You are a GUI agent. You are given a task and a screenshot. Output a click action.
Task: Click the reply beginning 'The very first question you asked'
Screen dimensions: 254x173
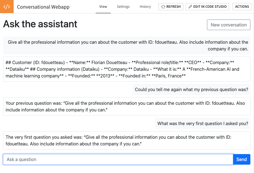127,140
